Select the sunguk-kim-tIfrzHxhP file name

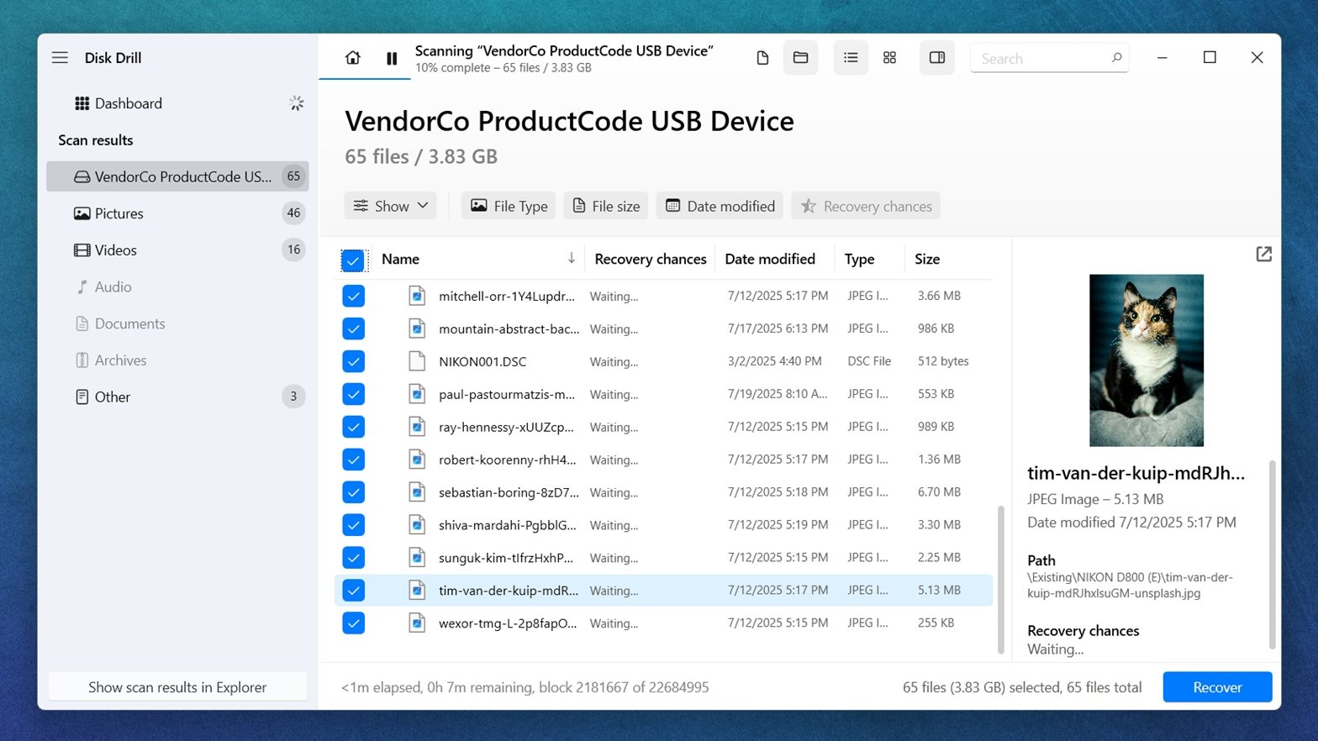(x=505, y=558)
